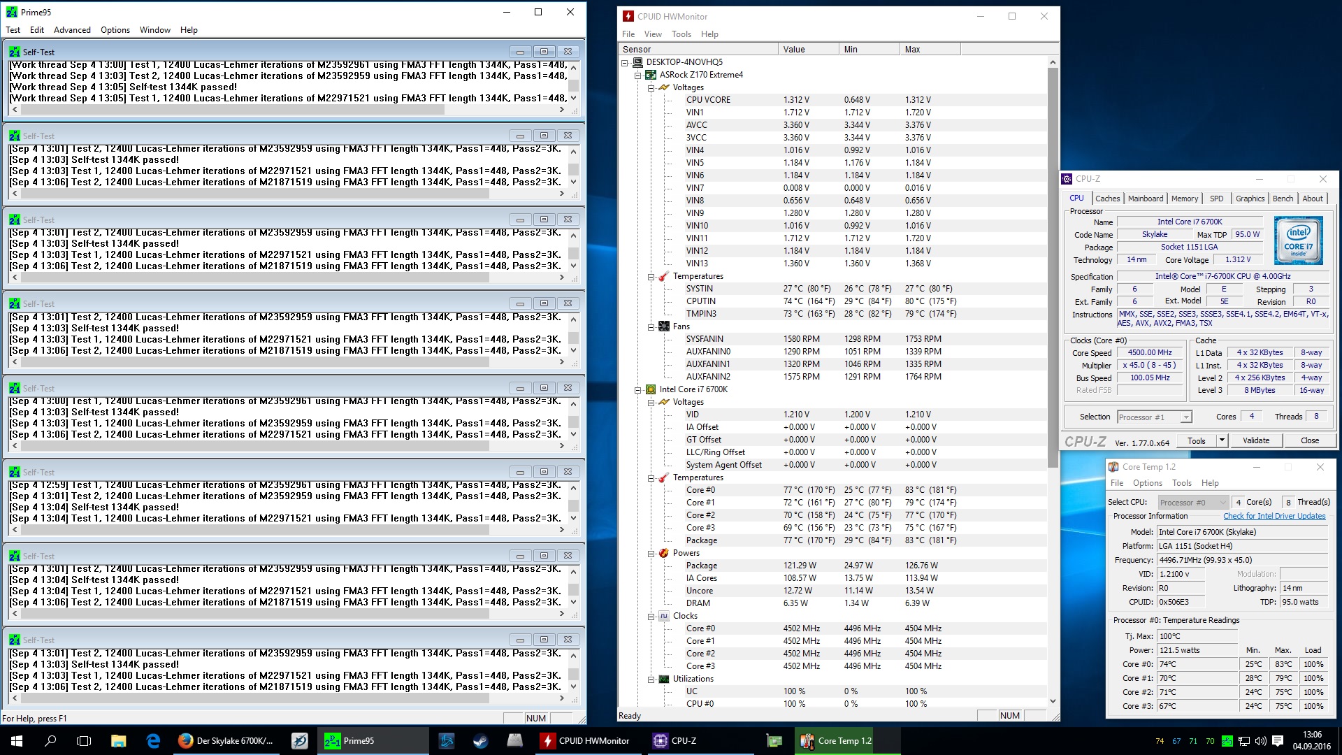Open the Processor #1 selection dropdown
The image size is (1342, 755).
(x=1185, y=417)
